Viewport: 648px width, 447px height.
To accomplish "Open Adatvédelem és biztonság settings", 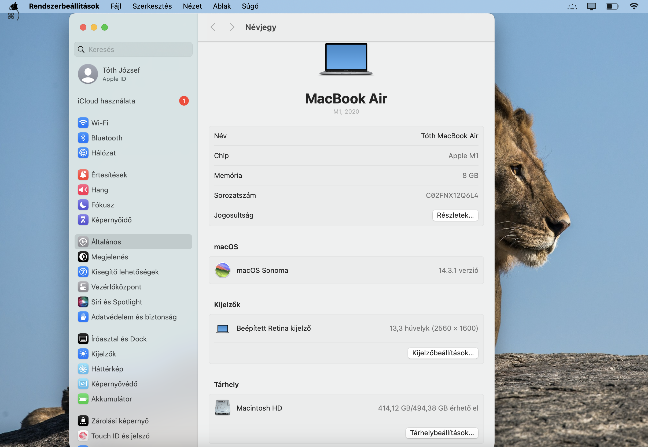I will [133, 317].
